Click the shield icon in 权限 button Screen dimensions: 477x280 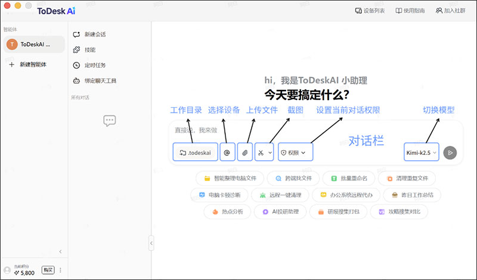tap(284, 153)
